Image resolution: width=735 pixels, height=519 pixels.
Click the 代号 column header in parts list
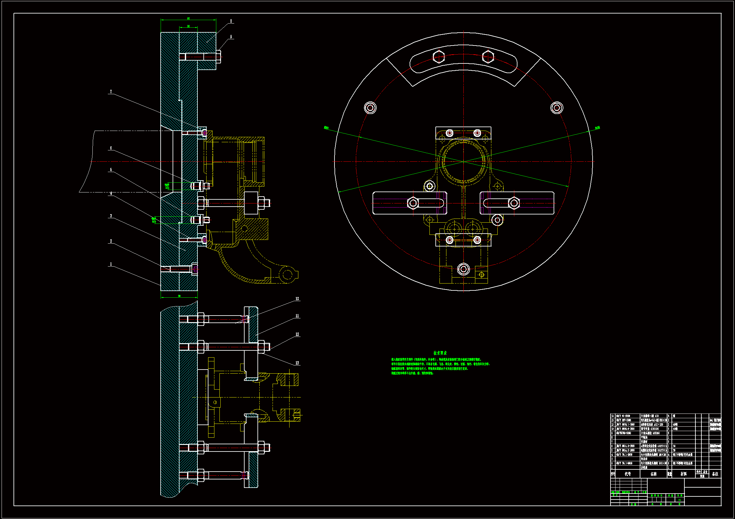click(x=627, y=474)
